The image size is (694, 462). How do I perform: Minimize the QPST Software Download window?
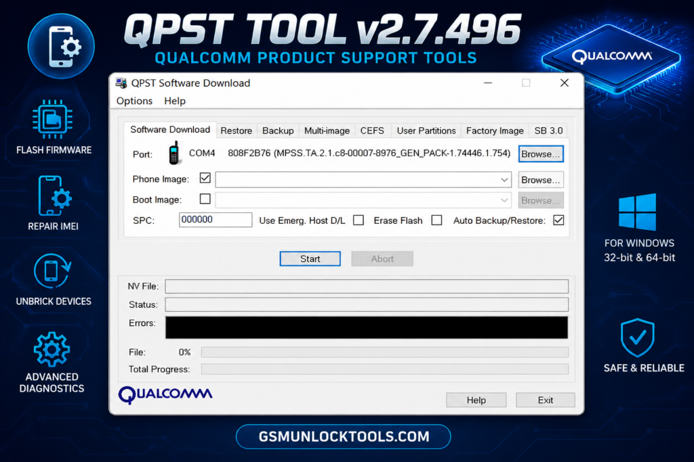(x=488, y=83)
